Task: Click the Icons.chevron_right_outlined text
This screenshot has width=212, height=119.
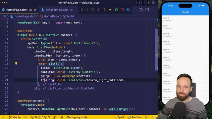Action: pyautogui.click(x=99, y=80)
